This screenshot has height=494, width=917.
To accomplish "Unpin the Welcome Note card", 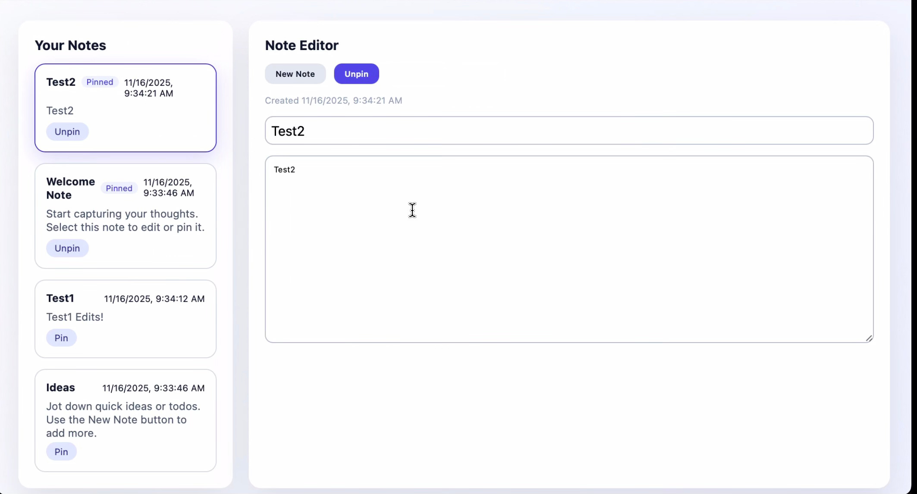I will pyautogui.click(x=67, y=248).
